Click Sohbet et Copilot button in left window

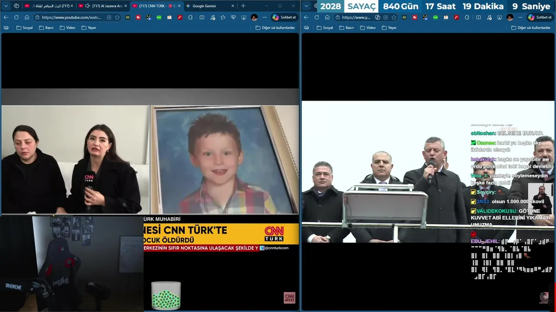click(285, 17)
